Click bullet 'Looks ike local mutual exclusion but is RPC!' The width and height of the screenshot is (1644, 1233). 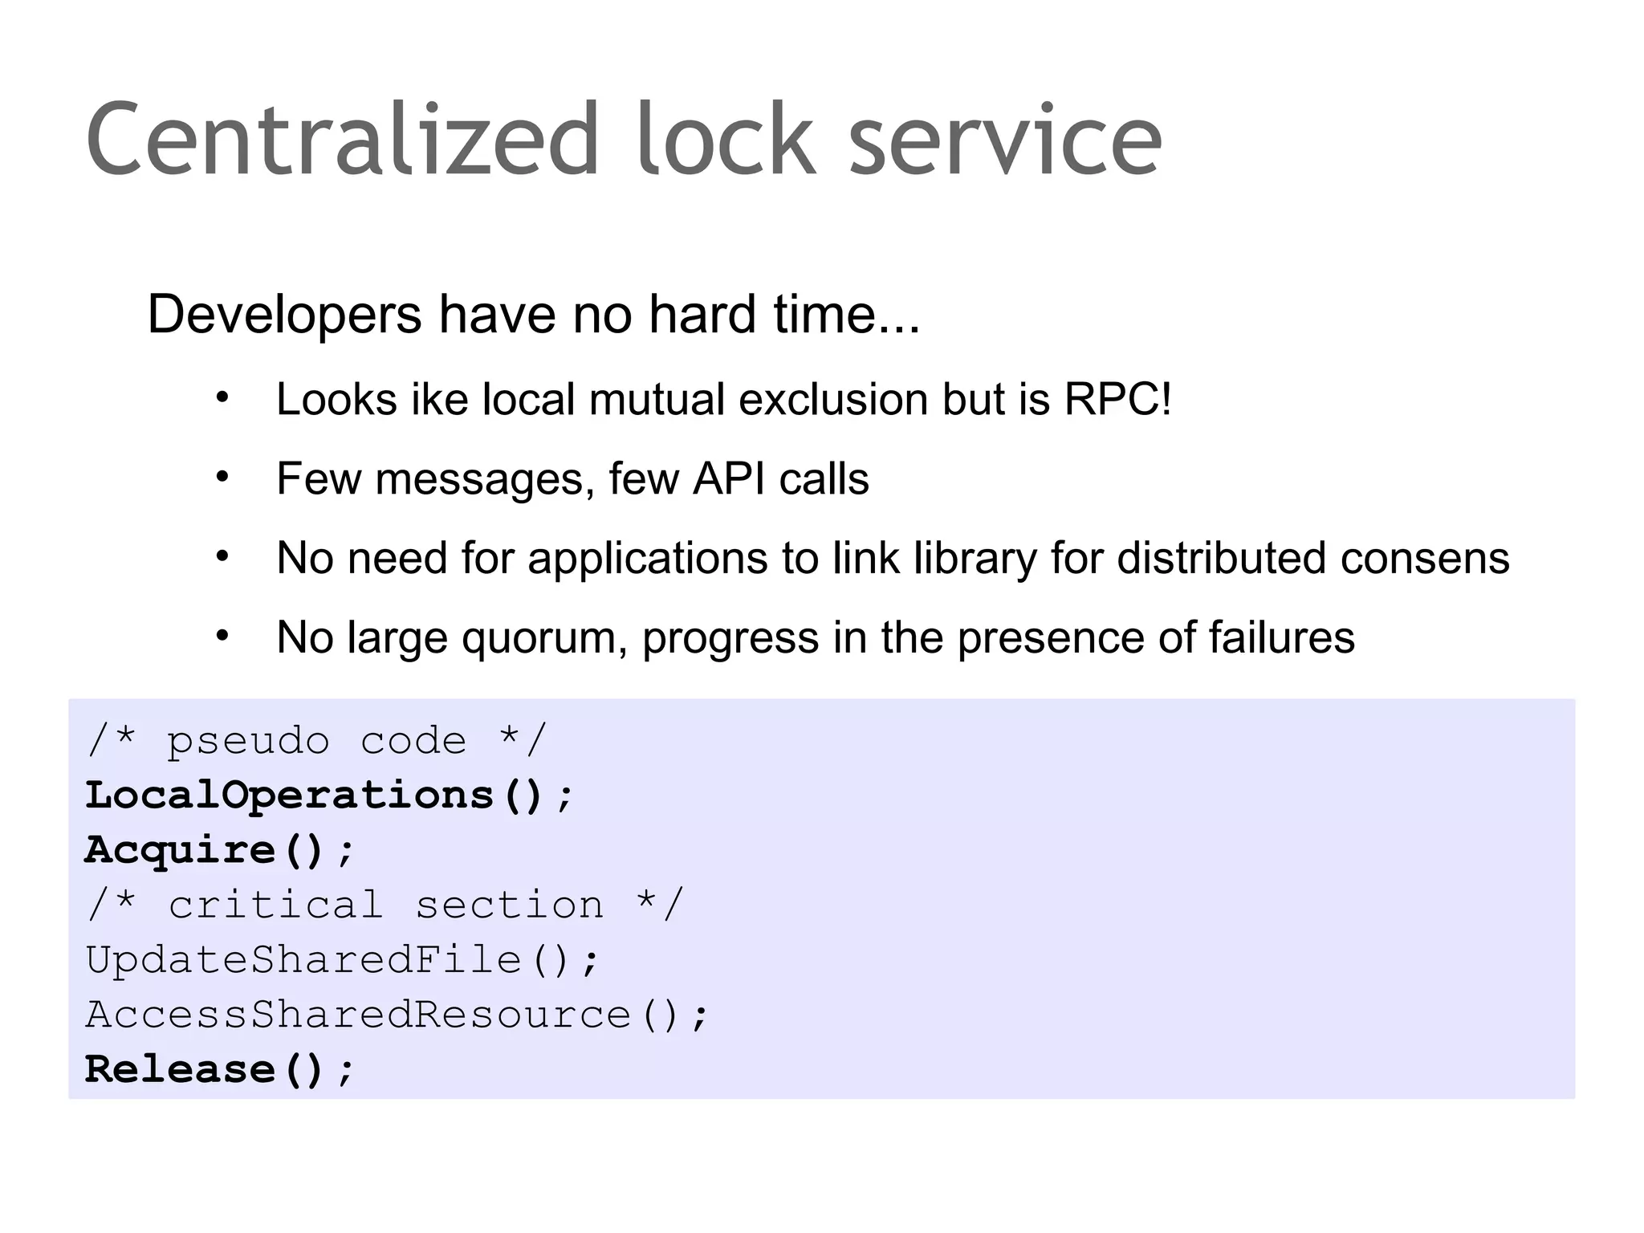(723, 399)
